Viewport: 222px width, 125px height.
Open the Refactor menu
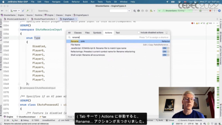click(x=76, y=2)
